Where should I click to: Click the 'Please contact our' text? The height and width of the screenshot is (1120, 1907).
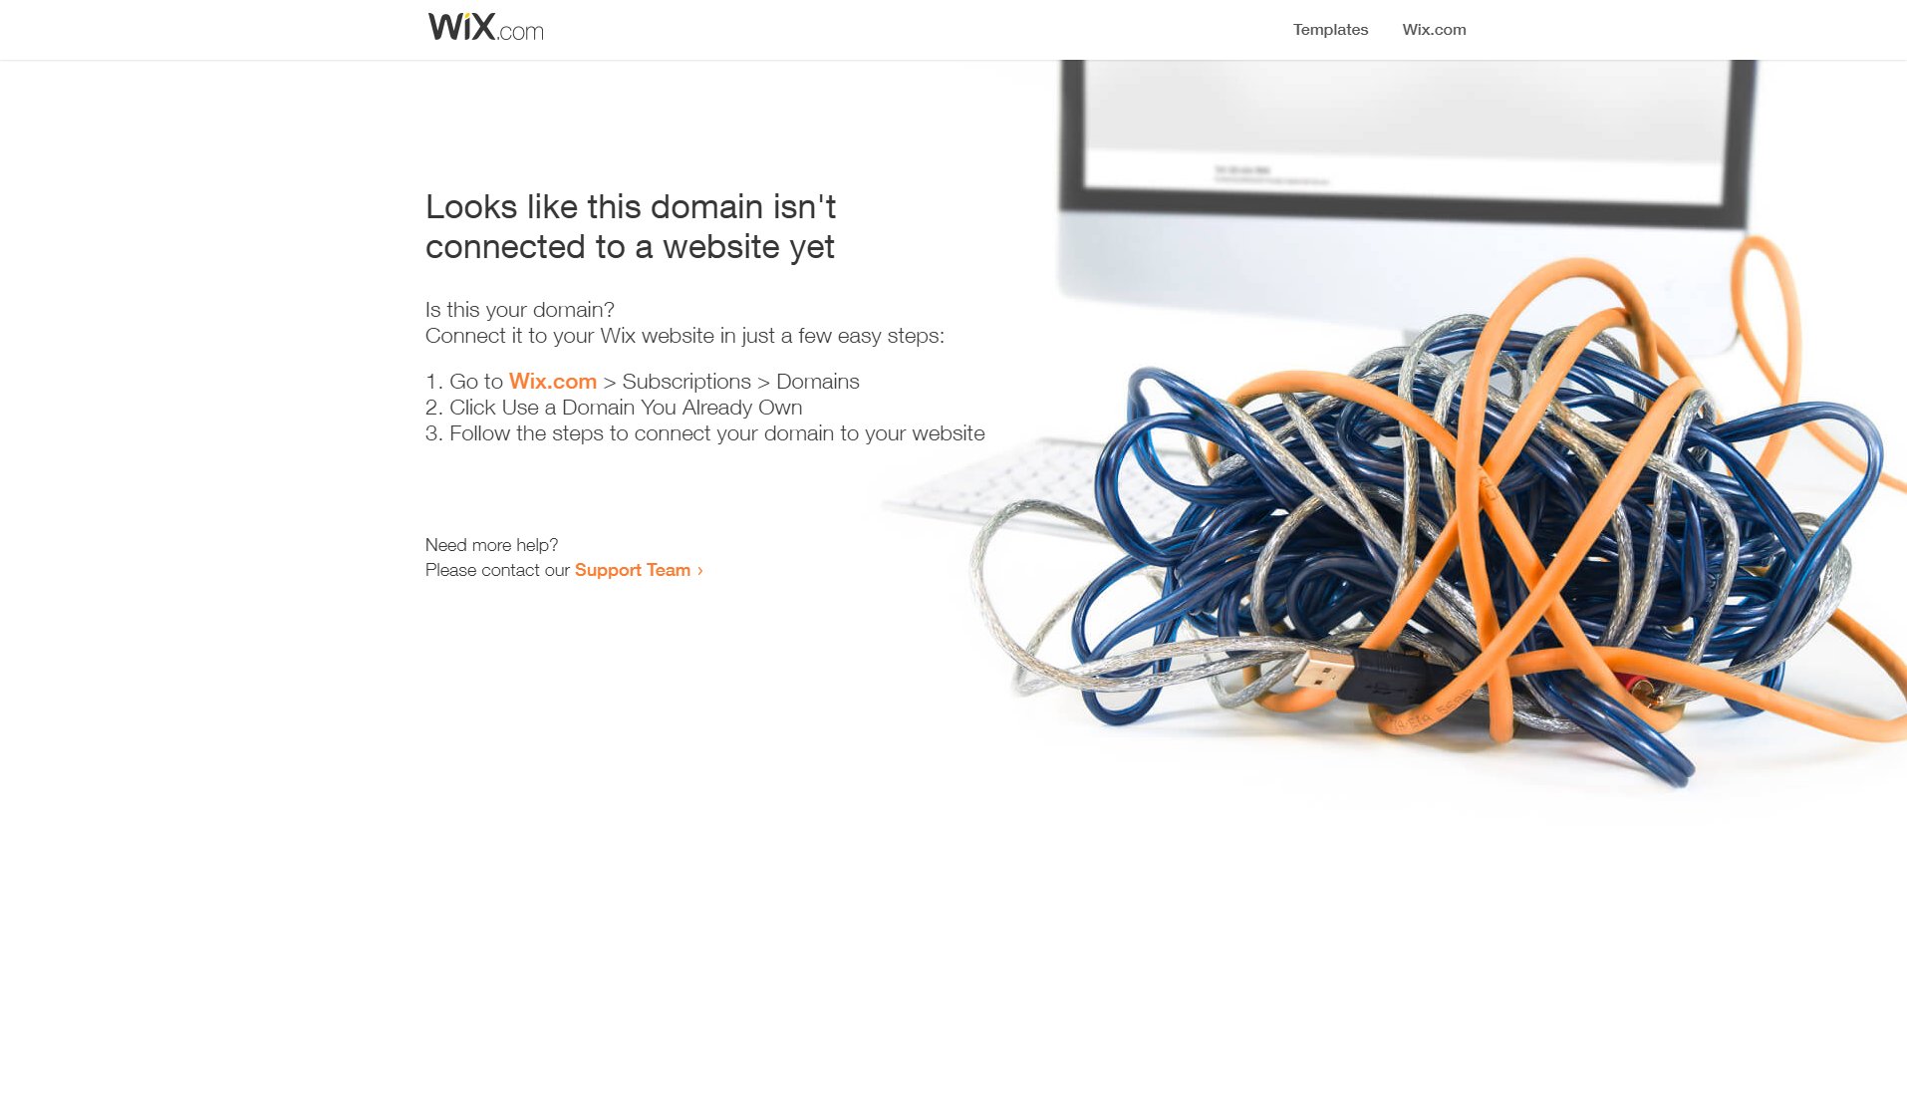click(x=497, y=570)
